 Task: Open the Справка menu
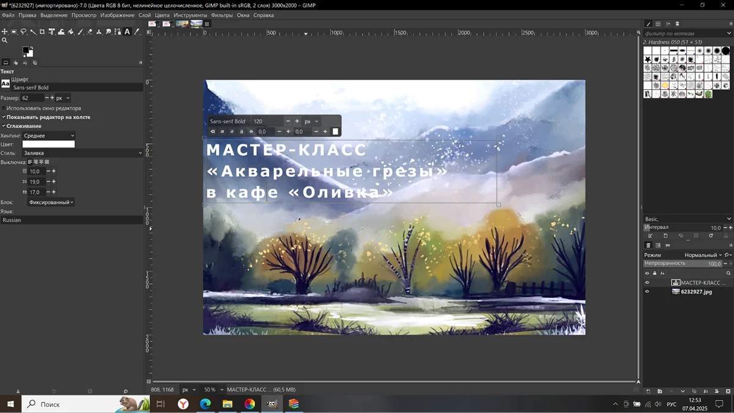point(264,15)
